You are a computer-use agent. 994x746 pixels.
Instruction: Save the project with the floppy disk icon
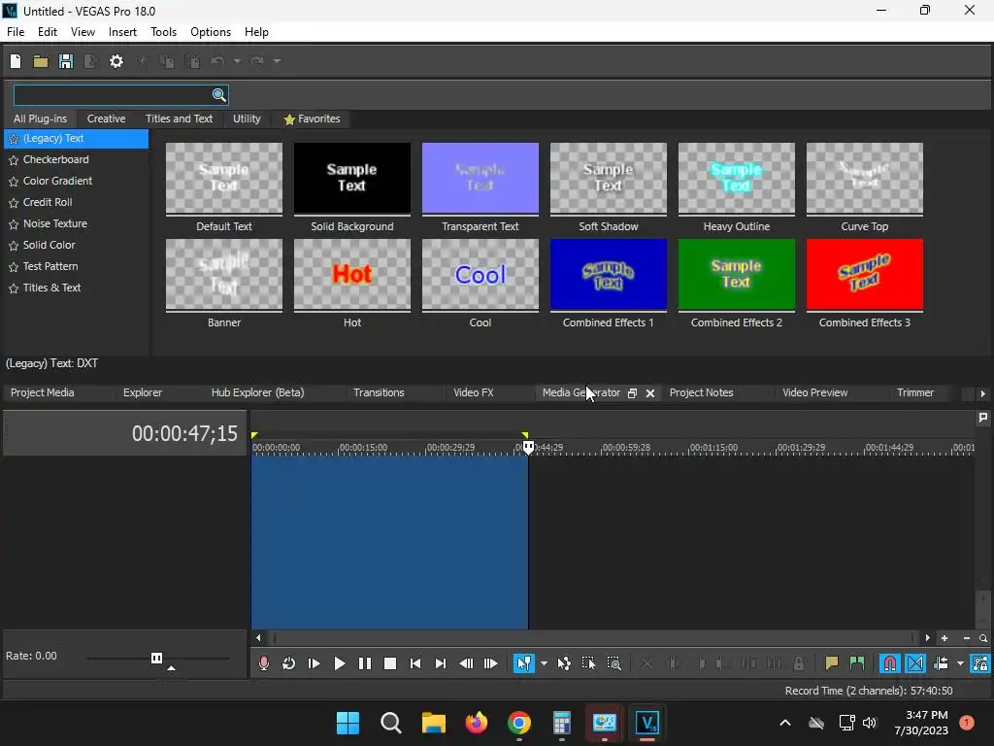[x=66, y=61]
